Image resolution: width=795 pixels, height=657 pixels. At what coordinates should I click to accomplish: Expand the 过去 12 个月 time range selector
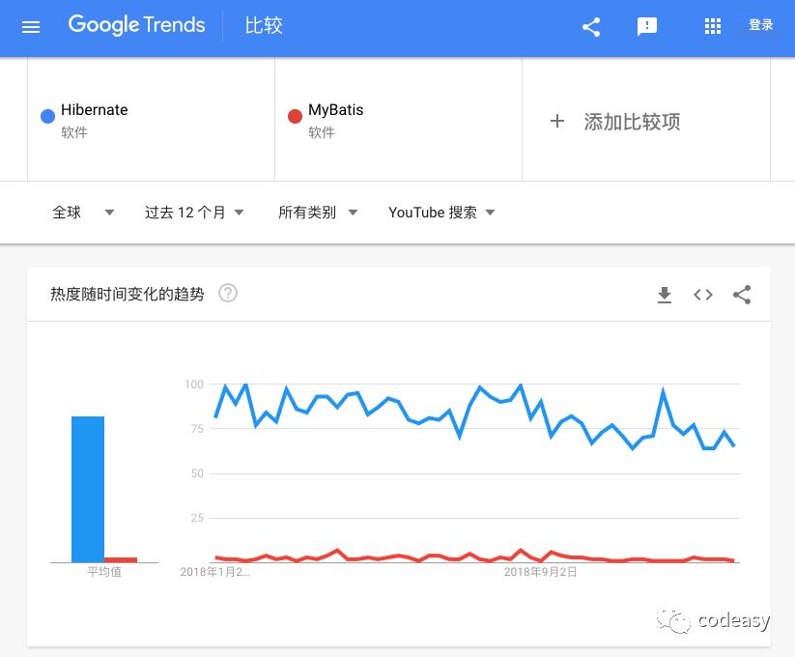194,212
